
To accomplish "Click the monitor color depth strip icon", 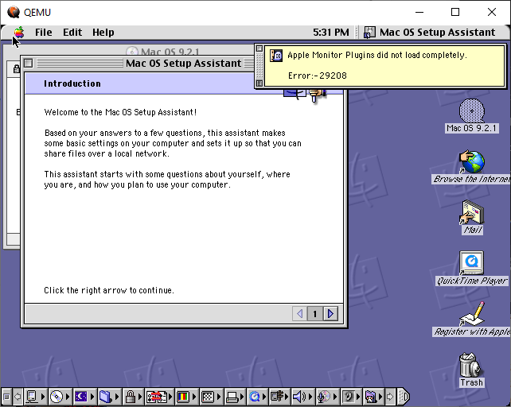I will [182, 396].
